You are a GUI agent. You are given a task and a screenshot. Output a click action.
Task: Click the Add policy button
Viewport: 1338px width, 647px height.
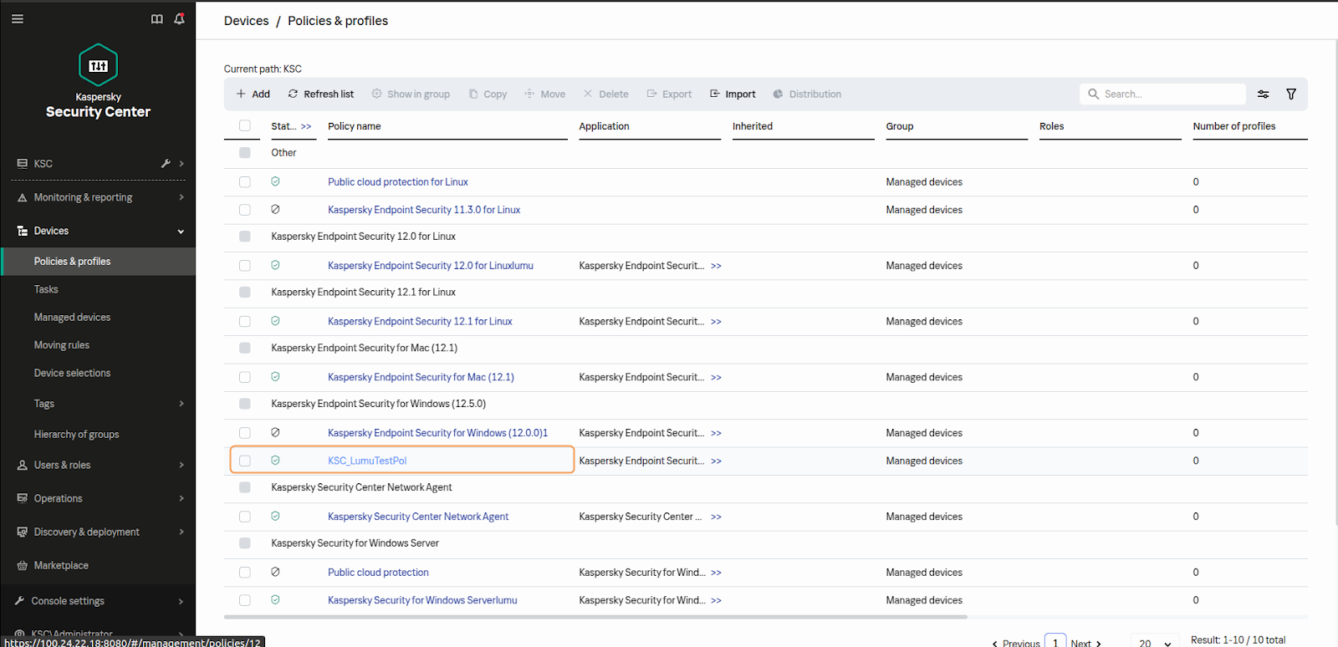(x=253, y=94)
